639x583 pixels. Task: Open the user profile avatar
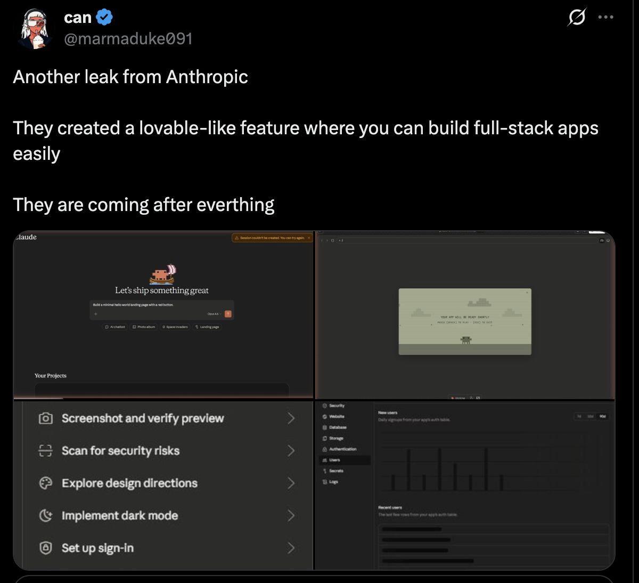coord(35,28)
